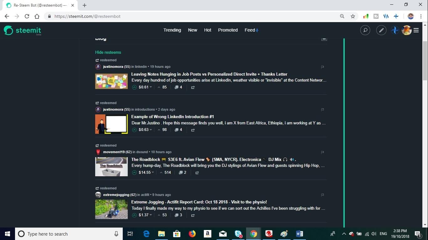The image size is (428, 240).
Task: Upvote The Roadblock S3E6 post
Action: click(x=134, y=172)
